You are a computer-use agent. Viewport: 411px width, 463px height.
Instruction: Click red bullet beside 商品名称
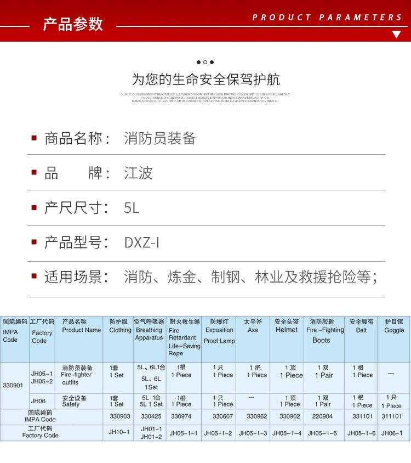tap(34, 138)
